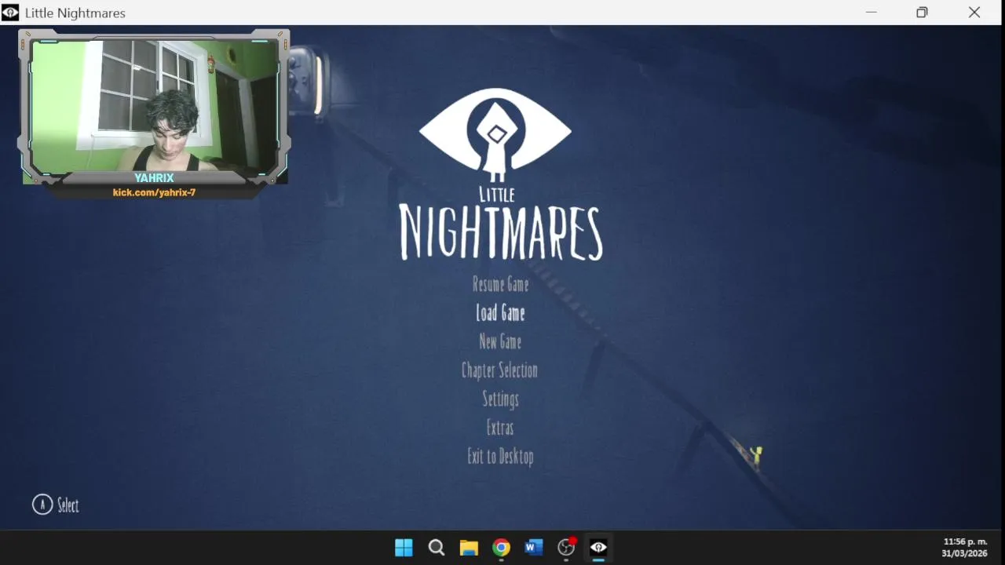Open Microsoft Word from taskbar
The image size is (1005, 565).
coord(534,548)
